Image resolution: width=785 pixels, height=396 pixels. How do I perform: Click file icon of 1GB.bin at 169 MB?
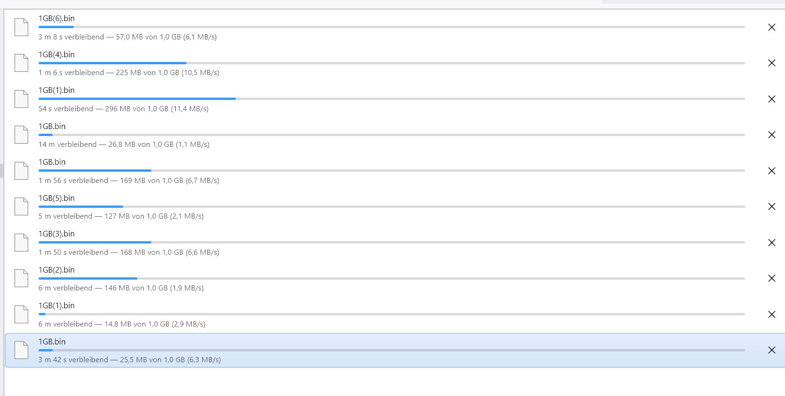coord(21,171)
